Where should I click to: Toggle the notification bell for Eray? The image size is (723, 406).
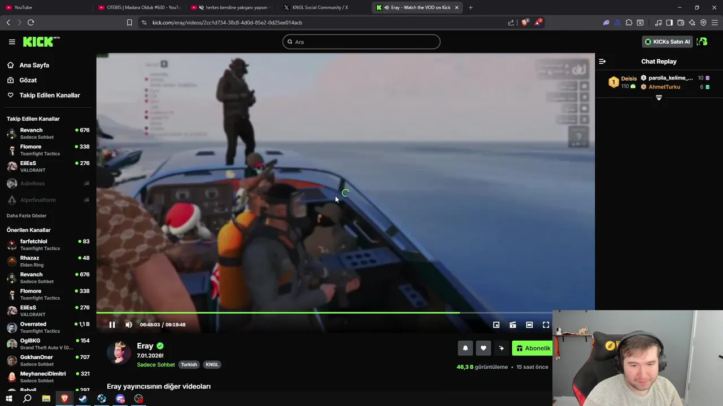(465, 348)
